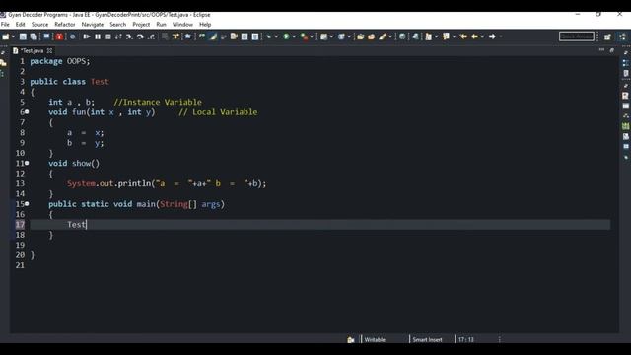The height and width of the screenshot is (355, 631).
Task: Open the Refactor menu
Action: tap(65, 25)
